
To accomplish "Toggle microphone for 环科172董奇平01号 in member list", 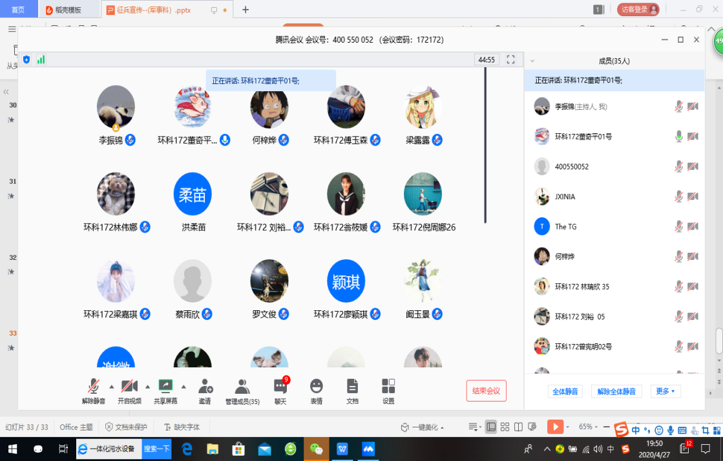I will click(678, 136).
